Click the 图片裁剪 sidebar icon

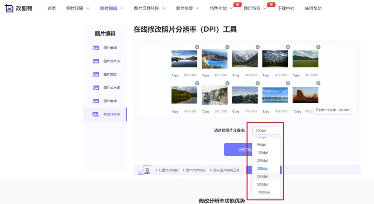pyautogui.click(x=96, y=74)
